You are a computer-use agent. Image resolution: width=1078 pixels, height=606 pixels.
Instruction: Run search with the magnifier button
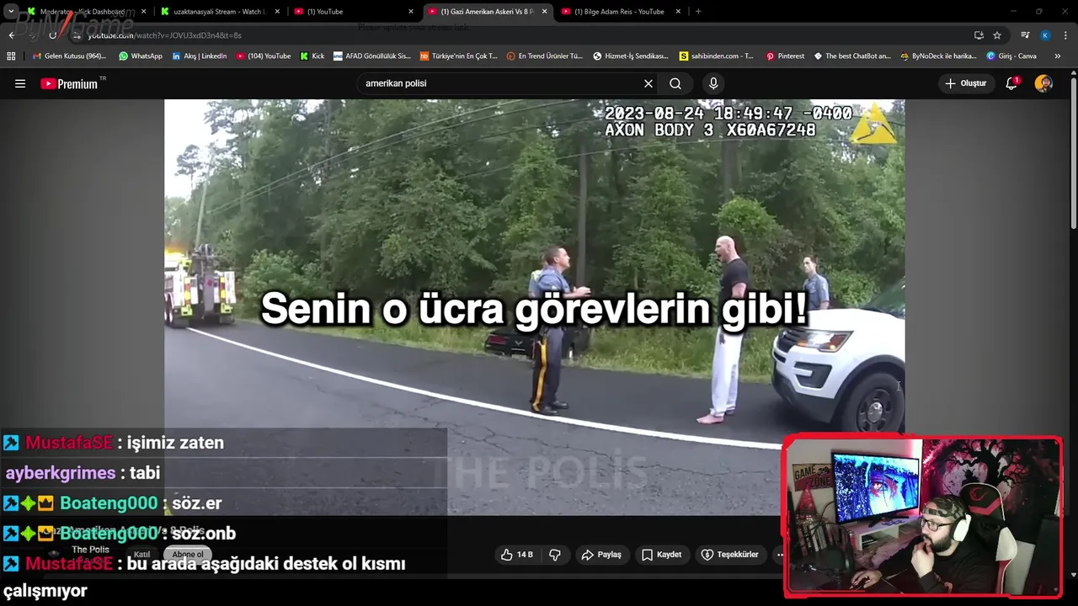click(675, 83)
